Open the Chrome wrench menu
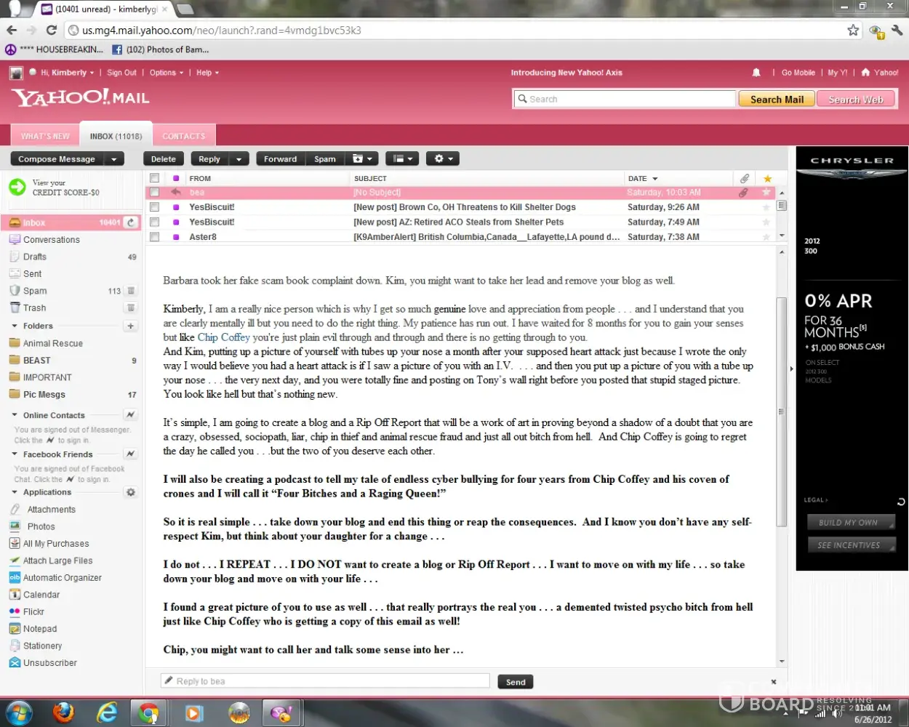The width and height of the screenshot is (909, 727). 897,30
